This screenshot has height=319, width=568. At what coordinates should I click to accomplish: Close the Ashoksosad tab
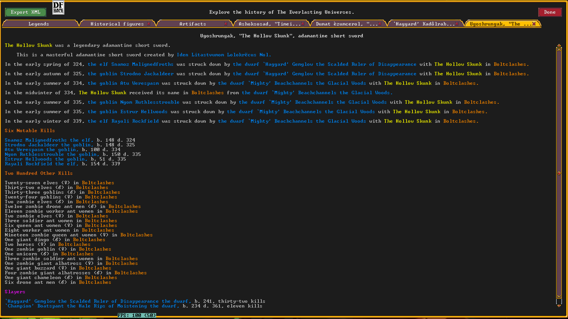click(303, 24)
